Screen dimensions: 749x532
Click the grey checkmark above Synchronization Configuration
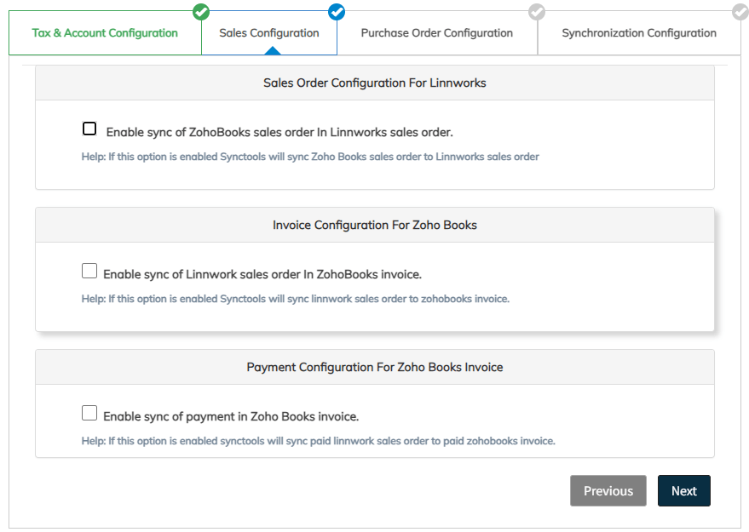coord(740,12)
